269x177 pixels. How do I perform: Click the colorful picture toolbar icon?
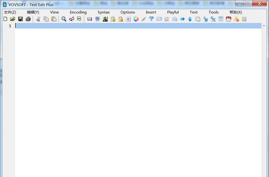coord(105,19)
